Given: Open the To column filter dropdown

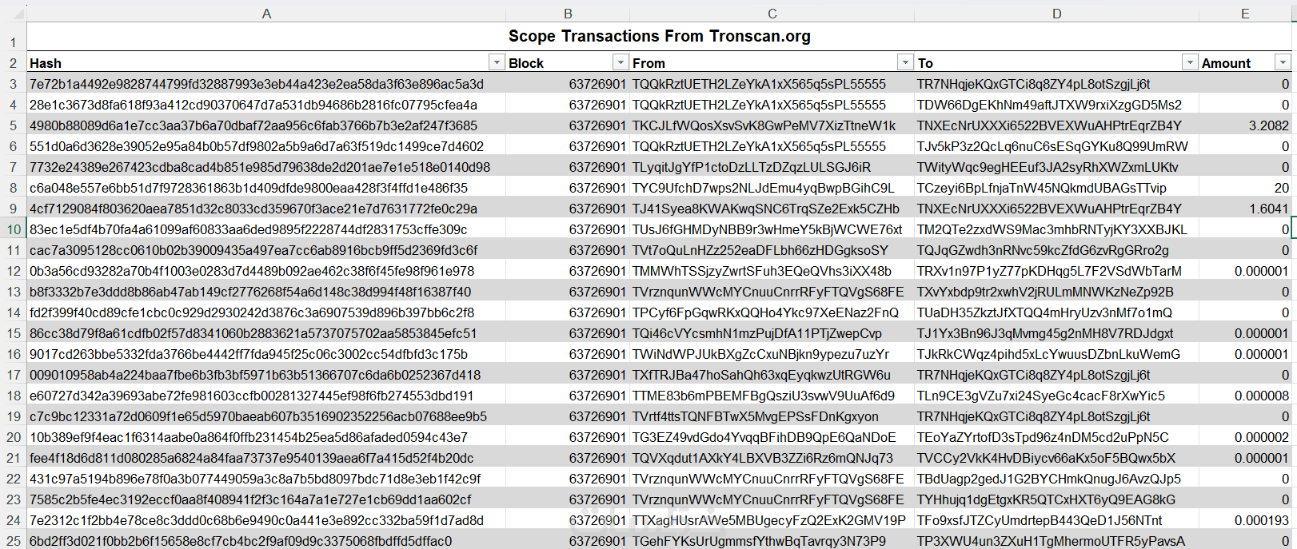Looking at the screenshot, I should click(x=1190, y=62).
